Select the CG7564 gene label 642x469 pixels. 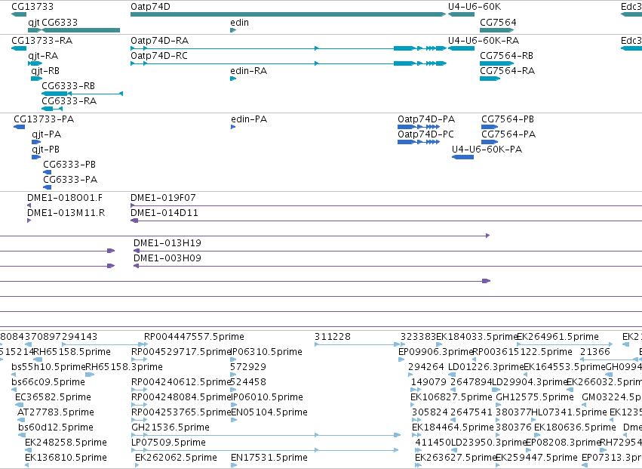point(498,23)
